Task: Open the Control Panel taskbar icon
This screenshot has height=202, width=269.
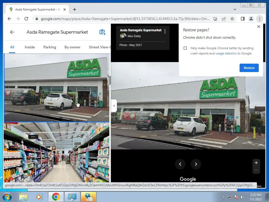Action: 72,197
